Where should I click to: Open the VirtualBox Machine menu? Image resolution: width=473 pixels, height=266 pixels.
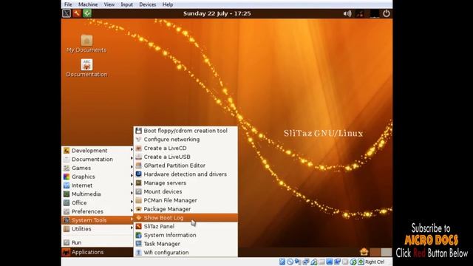click(88, 4)
